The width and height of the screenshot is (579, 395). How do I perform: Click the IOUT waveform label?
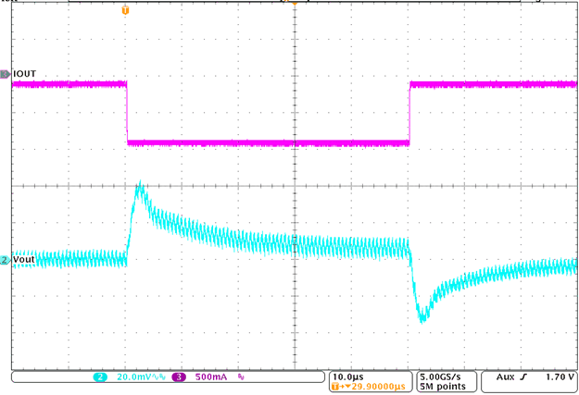point(25,73)
